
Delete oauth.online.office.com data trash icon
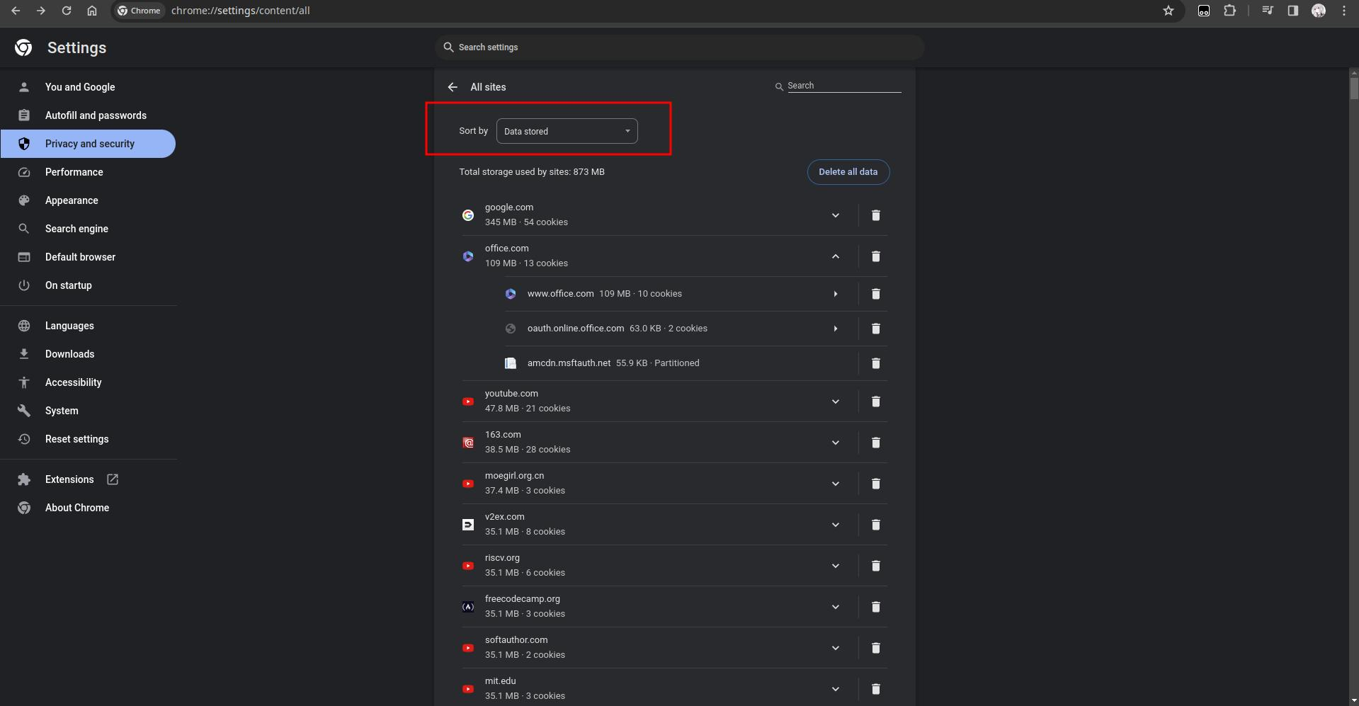pyautogui.click(x=876, y=329)
